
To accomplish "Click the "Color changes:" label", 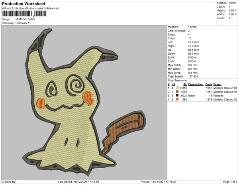I will click(177, 31).
